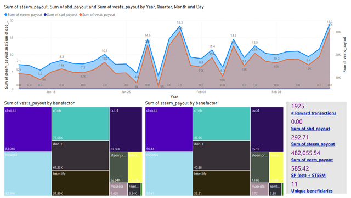Select massola tile in steem_payout treemap
This screenshot has height=198, width=351.
tap(259, 189)
